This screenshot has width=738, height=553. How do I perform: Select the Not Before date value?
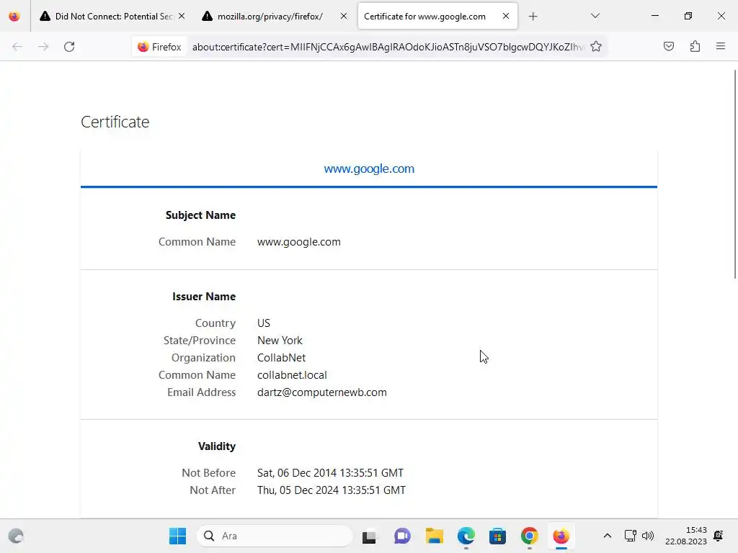point(330,473)
